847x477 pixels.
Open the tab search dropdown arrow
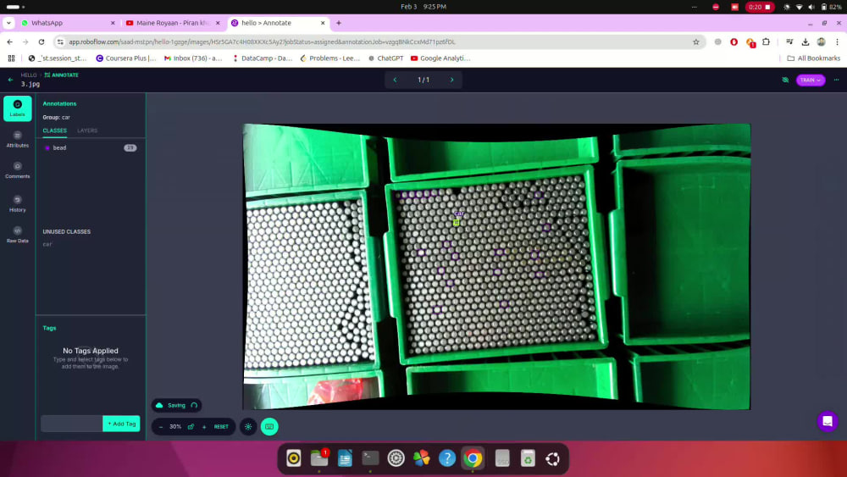(8, 23)
